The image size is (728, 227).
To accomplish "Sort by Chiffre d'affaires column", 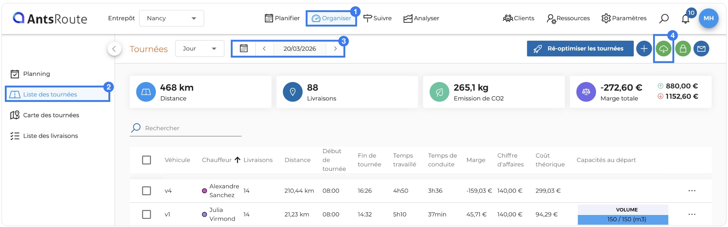I will pos(511,160).
